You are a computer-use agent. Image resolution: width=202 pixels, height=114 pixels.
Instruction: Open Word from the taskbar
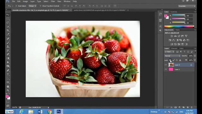coord(40,111)
